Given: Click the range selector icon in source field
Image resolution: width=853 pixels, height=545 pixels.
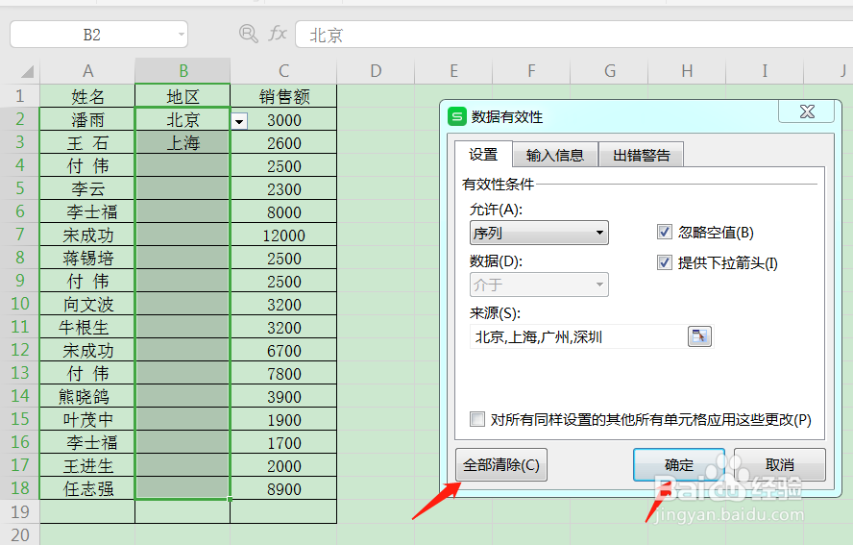Looking at the screenshot, I should coord(699,336).
